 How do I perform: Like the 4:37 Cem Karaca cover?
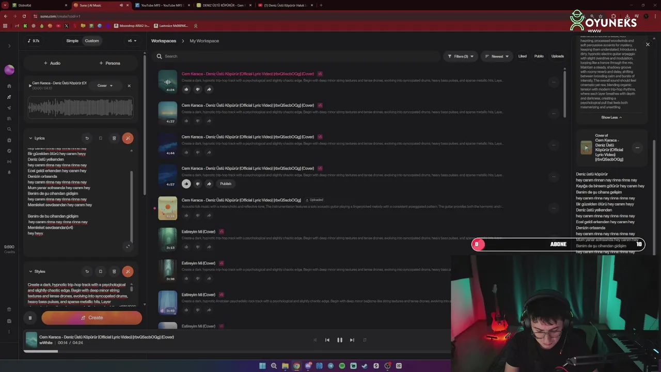click(186, 121)
